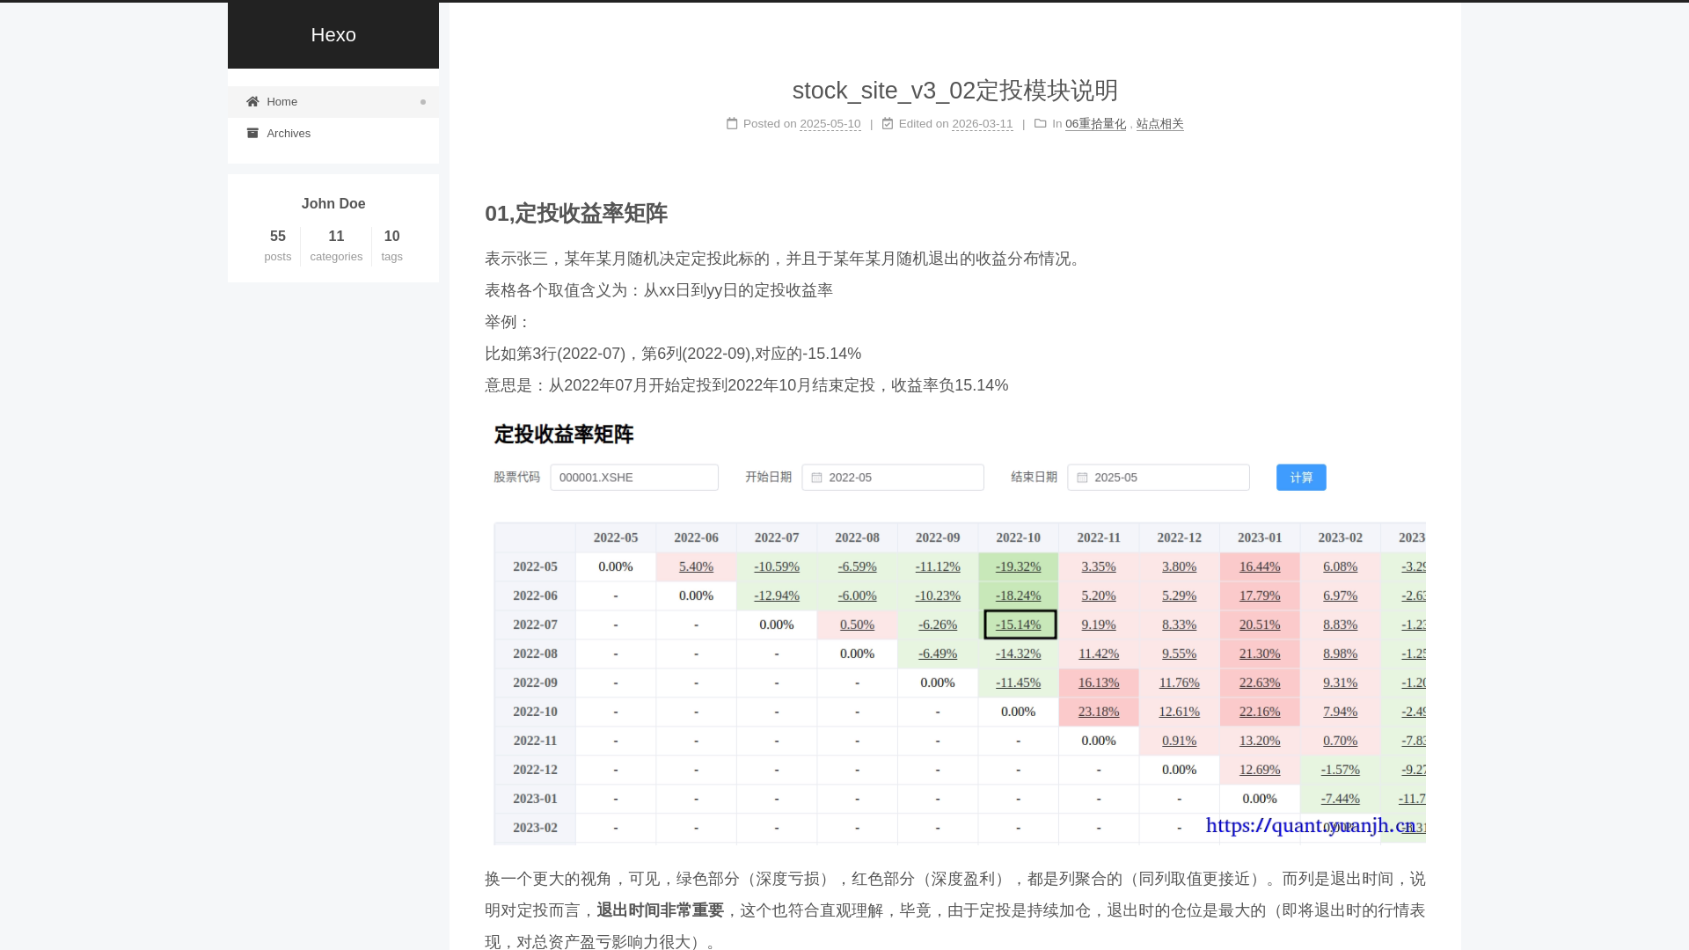Click the 2022-05 start-date calendar icon
Image resolution: width=1689 pixels, height=950 pixels.
pyautogui.click(x=816, y=478)
